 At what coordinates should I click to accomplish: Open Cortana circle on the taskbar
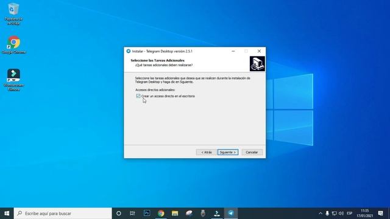pos(119,214)
